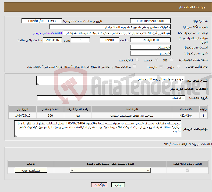Click the چاپ print button

pos(118,185)
